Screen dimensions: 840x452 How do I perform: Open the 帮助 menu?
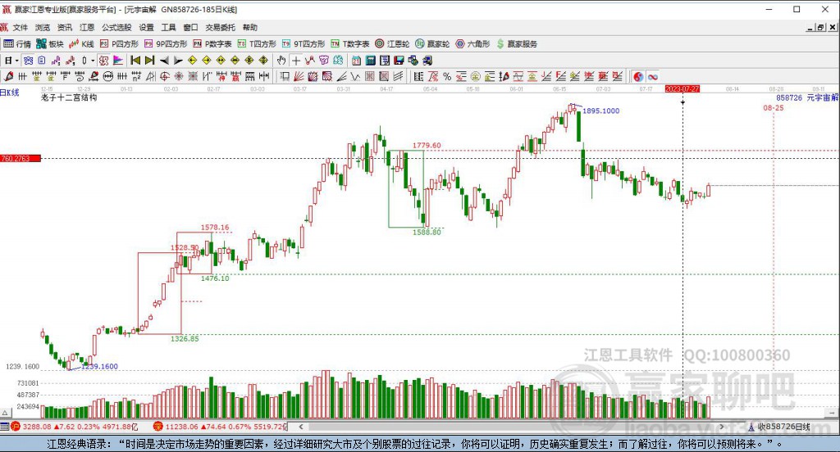pyautogui.click(x=249, y=27)
